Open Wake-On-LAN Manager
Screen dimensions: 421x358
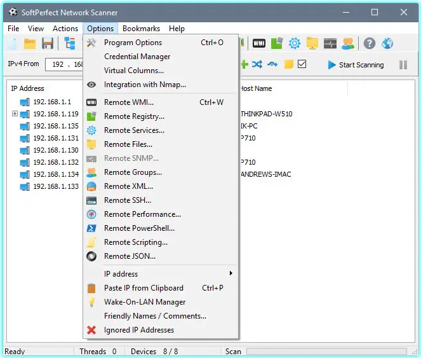[x=161, y=302]
